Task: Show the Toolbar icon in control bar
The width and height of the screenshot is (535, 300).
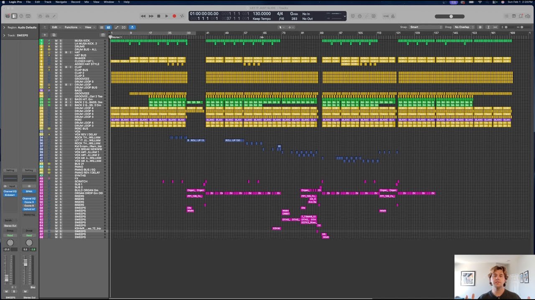Action: pos(28,16)
